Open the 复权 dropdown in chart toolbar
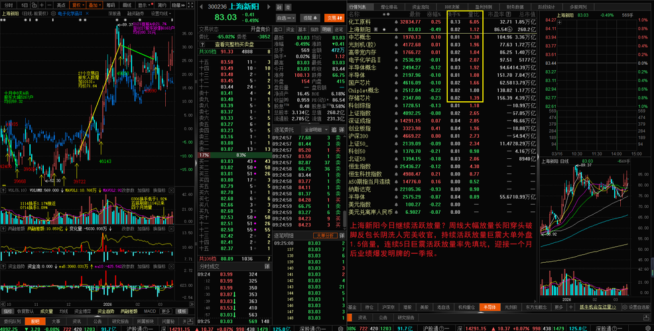 coord(77,5)
